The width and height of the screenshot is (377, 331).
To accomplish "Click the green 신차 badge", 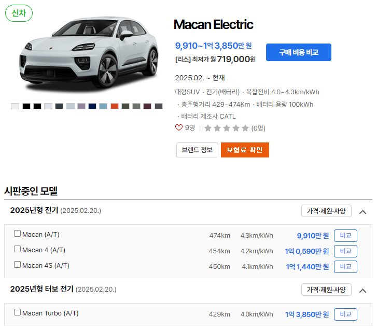I will tap(19, 13).
